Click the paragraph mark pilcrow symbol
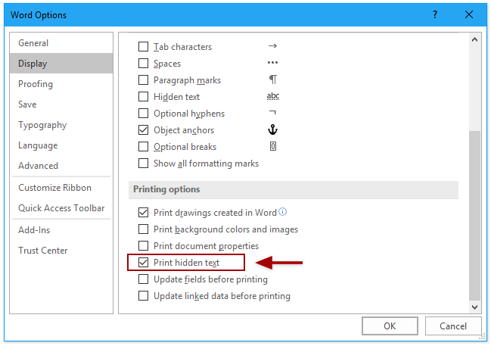The width and height of the screenshot is (491, 346). pos(273,80)
